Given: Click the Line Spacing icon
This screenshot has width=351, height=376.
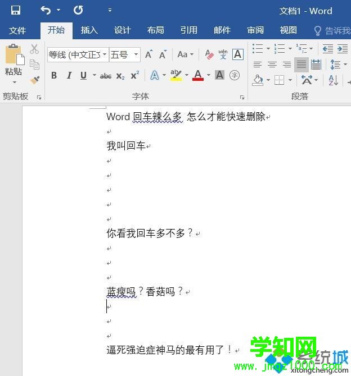Looking at the screenshot, I should (x=335, y=65).
